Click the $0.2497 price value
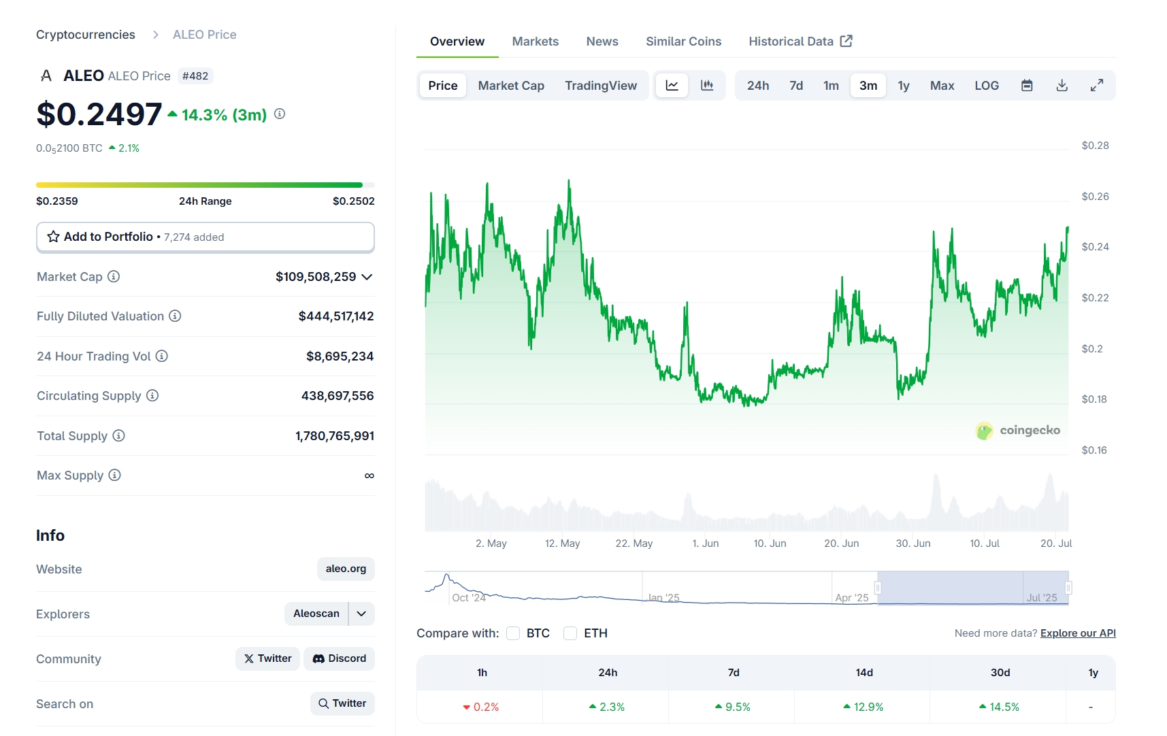Viewport: 1167px width, 736px height. 99,114
